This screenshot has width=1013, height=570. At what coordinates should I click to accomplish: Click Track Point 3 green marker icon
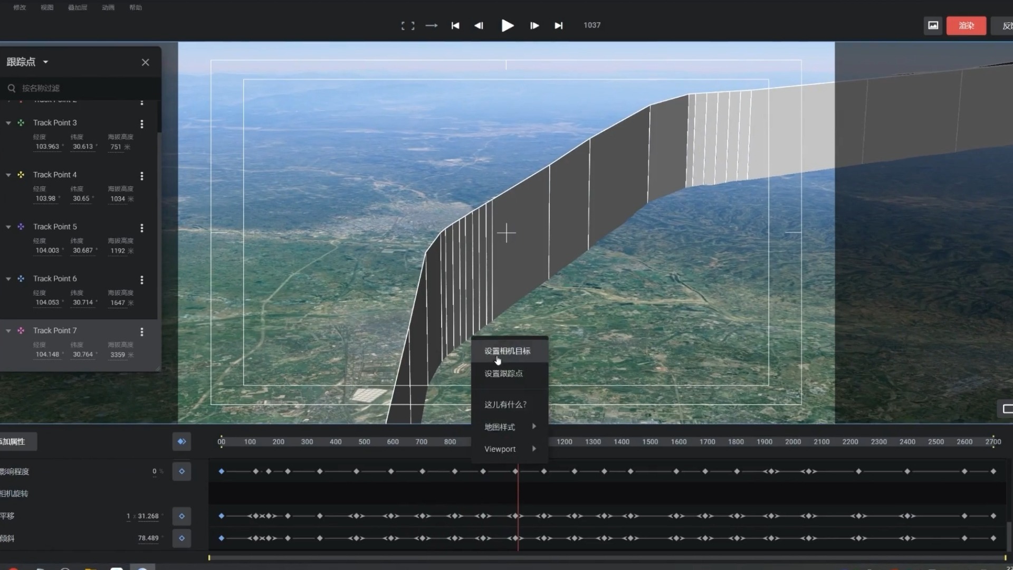coord(21,123)
